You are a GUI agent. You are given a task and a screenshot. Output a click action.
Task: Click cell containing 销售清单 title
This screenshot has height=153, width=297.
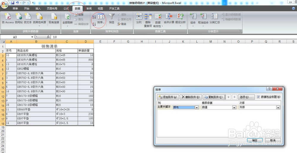coord(49,46)
